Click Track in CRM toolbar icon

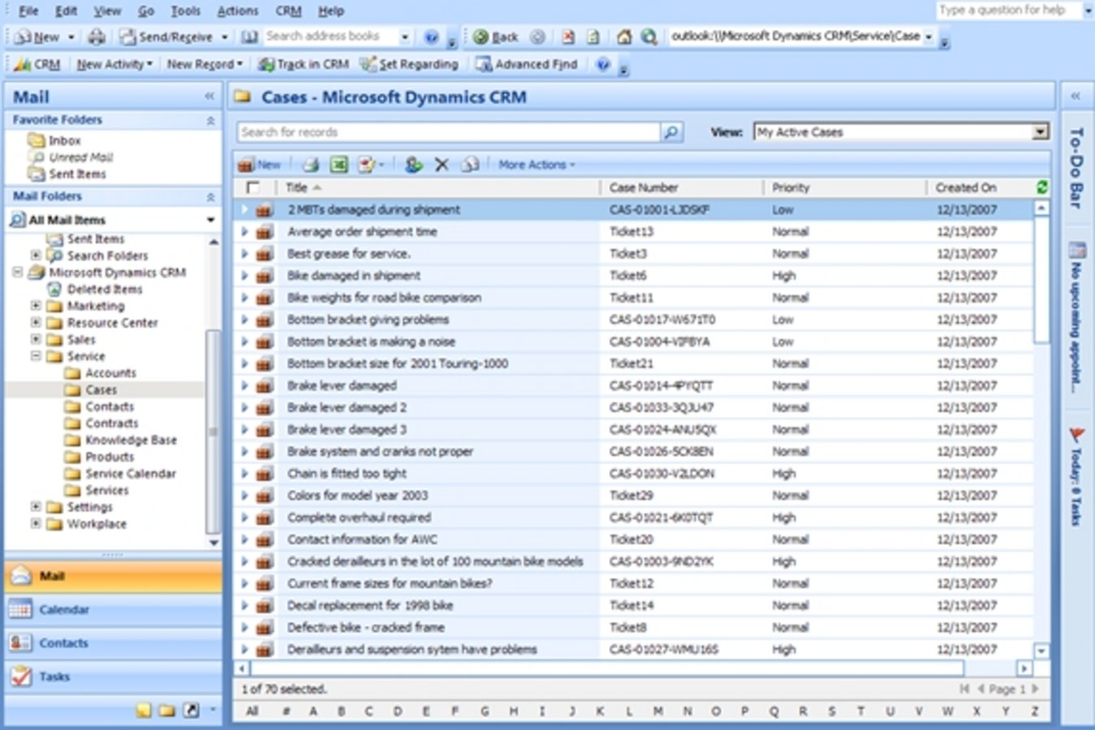click(x=303, y=64)
